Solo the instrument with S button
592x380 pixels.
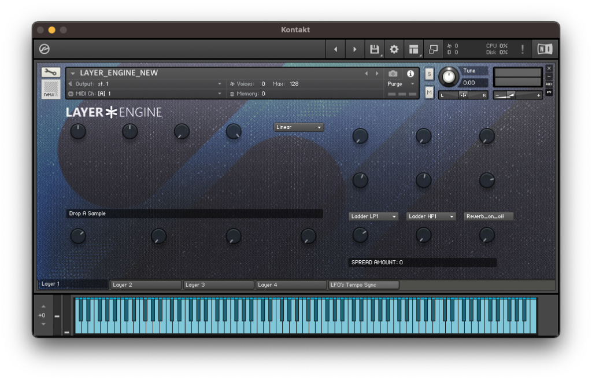point(430,74)
